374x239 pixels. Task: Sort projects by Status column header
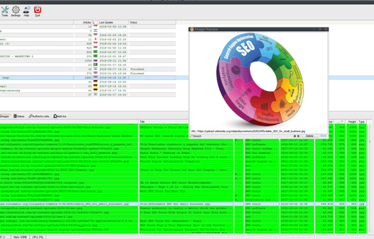(152, 22)
